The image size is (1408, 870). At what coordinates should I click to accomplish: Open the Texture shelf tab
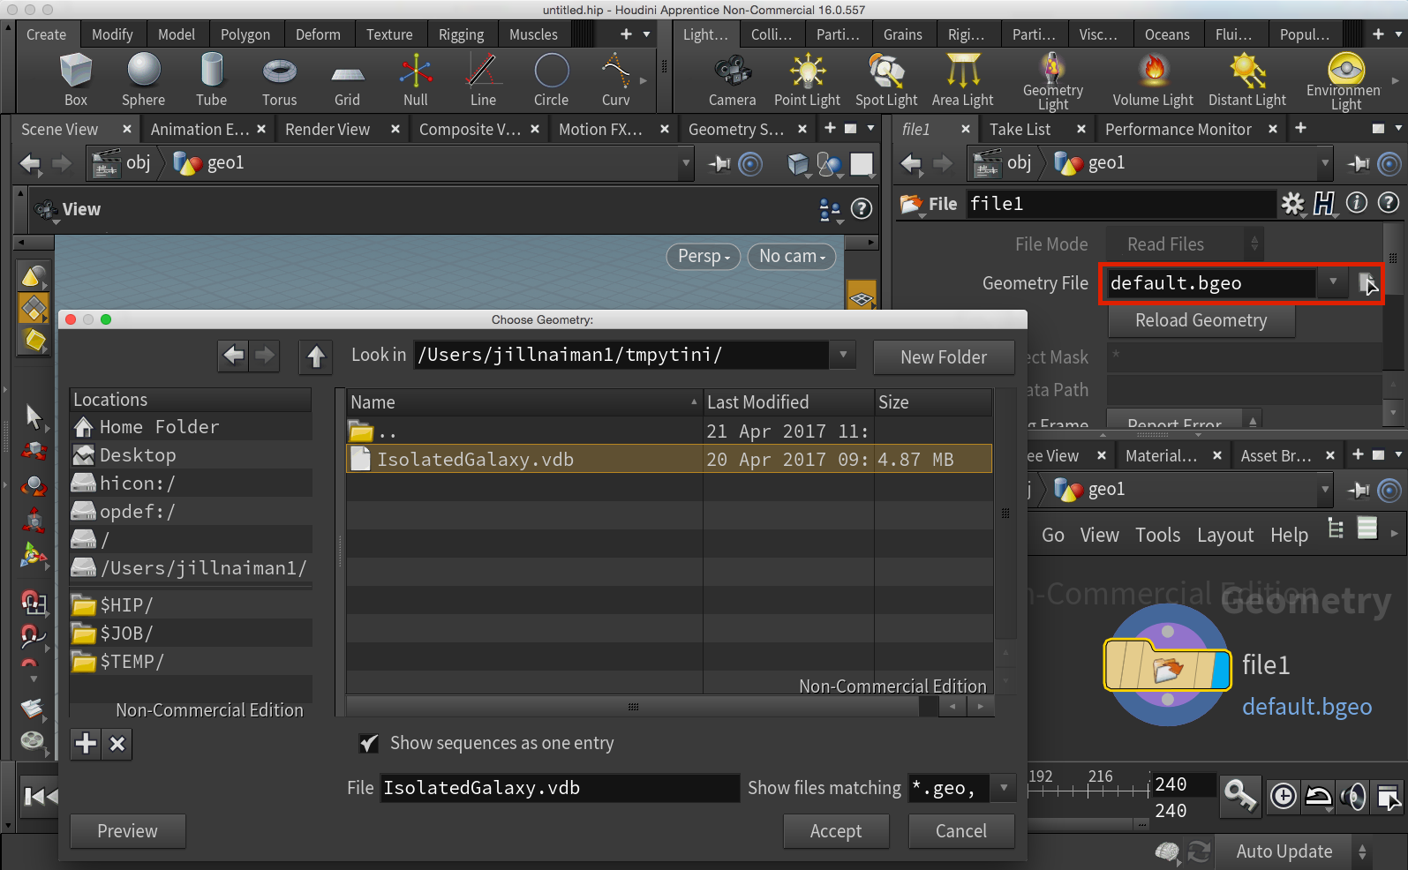tap(389, 34)
